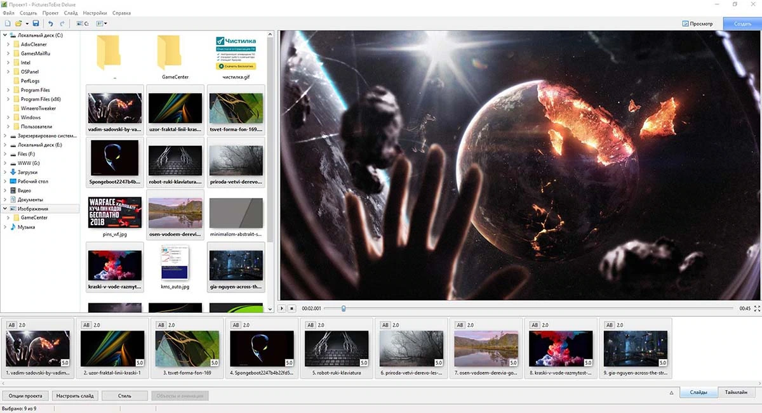Click 5.0 duration badge on uzor-fraktal slide
Image resolution: width=762 pixels, height=413 pixels.
pyautogui.click(x=140, y=364)
